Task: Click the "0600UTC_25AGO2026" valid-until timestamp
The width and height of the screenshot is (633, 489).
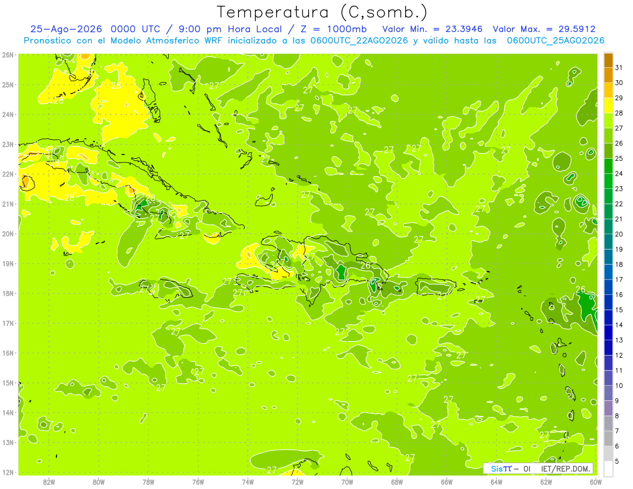Action: 555,41
